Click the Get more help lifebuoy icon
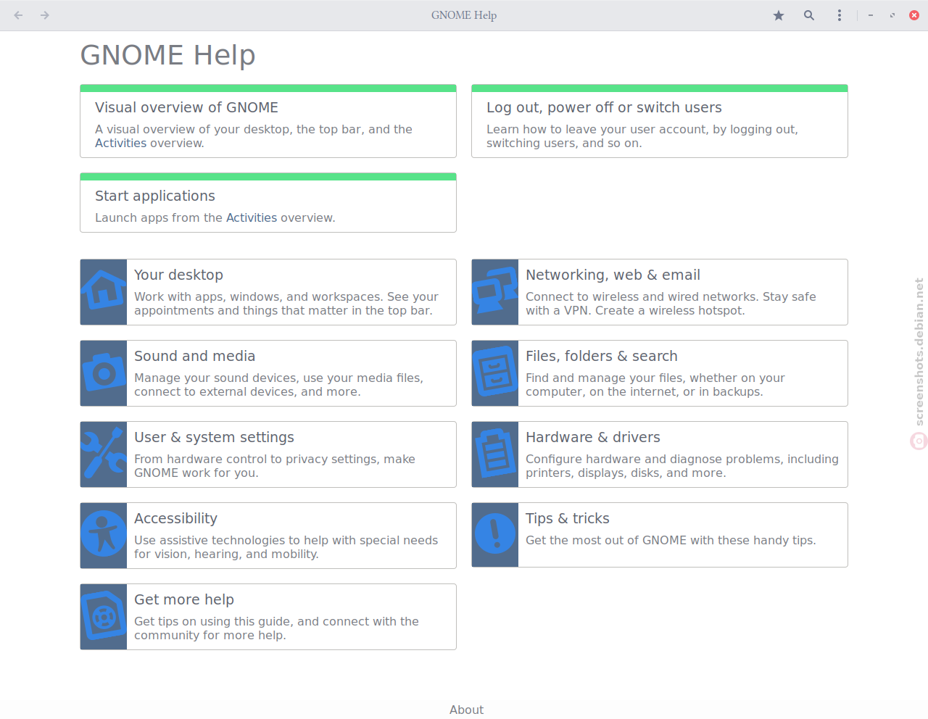This screenshot has width=928, height=719. (x=104, y=617)
